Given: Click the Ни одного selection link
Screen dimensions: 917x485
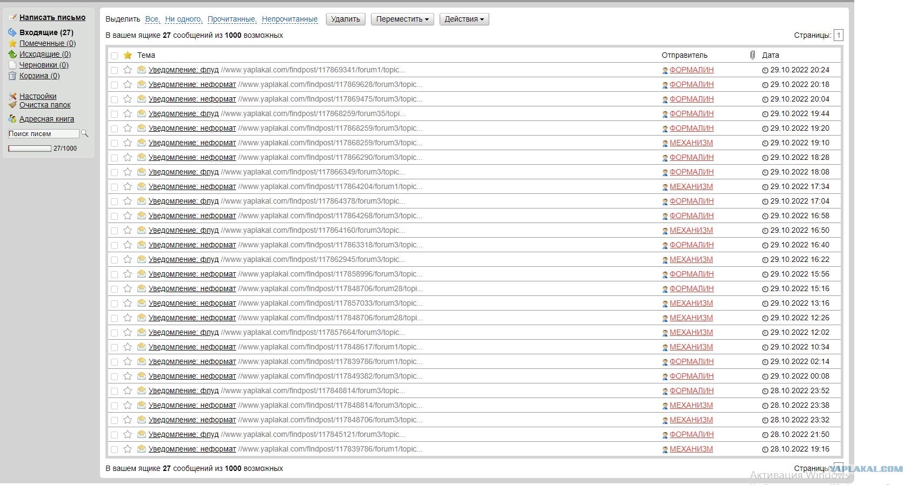Looking at the screenshot, I should (184, 19).
